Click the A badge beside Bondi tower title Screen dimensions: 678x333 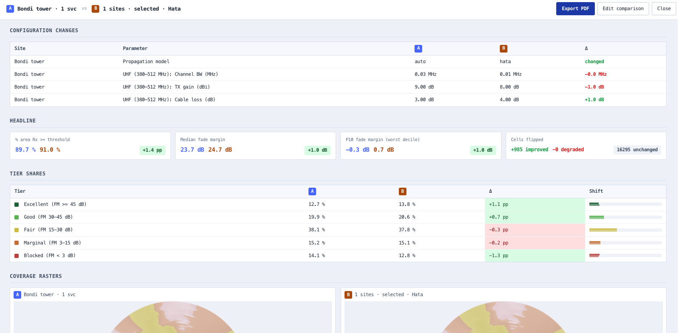(10, 8)
